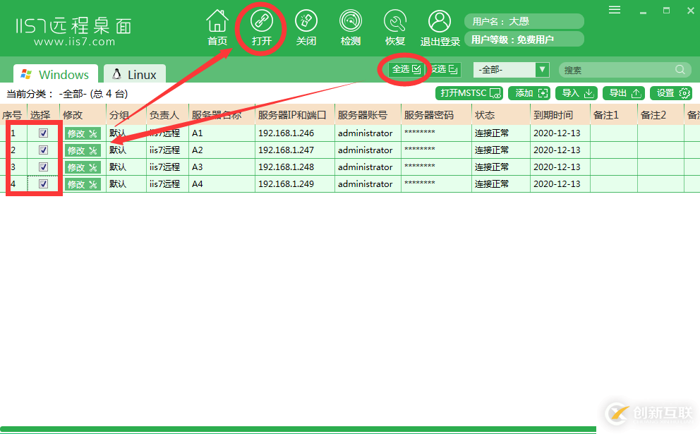The height and width of the screenshot is (434, 700).
Task: Add a server with the 添加 icon
Action: pos(529,92)
